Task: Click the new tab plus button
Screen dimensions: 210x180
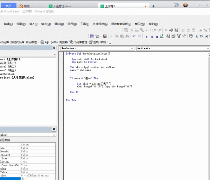Action: (153, 6)
